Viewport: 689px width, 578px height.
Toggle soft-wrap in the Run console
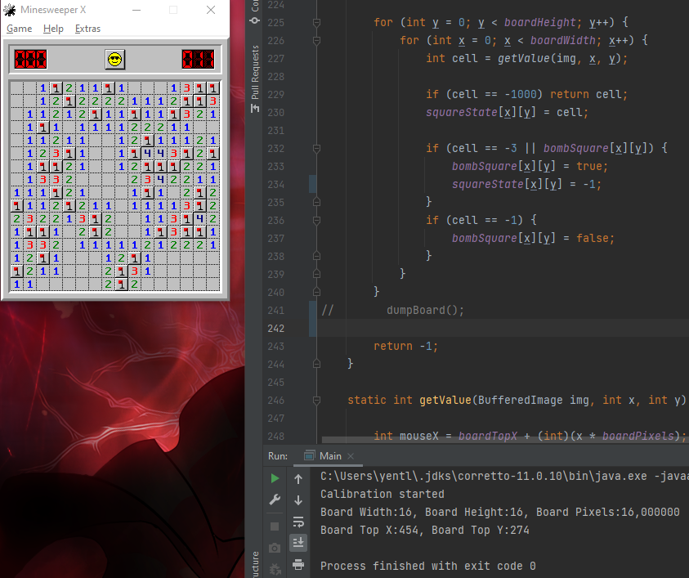click(x=298, y=522)
